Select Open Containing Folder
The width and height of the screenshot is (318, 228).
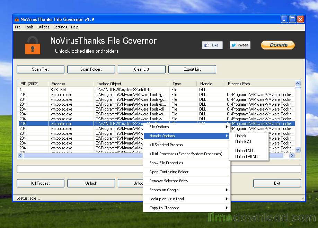pyautogui.click(x=186, y=172)
